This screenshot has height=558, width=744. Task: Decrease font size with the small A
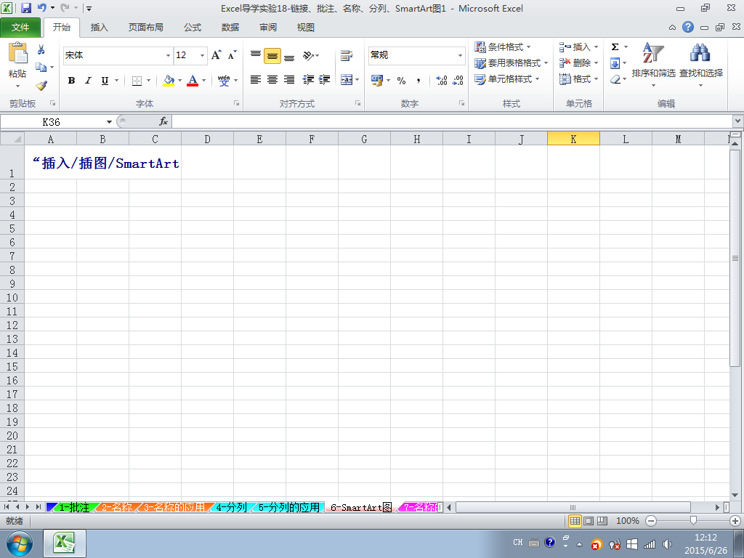(x=232, y=55)
